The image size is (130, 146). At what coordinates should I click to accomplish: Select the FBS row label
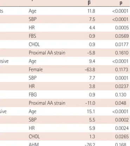point(32,36)
